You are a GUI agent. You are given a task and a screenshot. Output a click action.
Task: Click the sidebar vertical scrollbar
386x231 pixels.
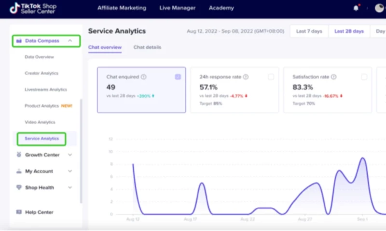(x=81, y=144)
